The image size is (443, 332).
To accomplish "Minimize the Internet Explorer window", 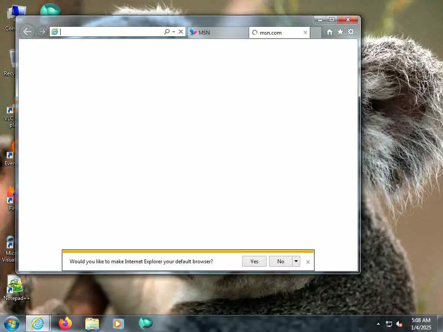I will click(x=320, y=20).
